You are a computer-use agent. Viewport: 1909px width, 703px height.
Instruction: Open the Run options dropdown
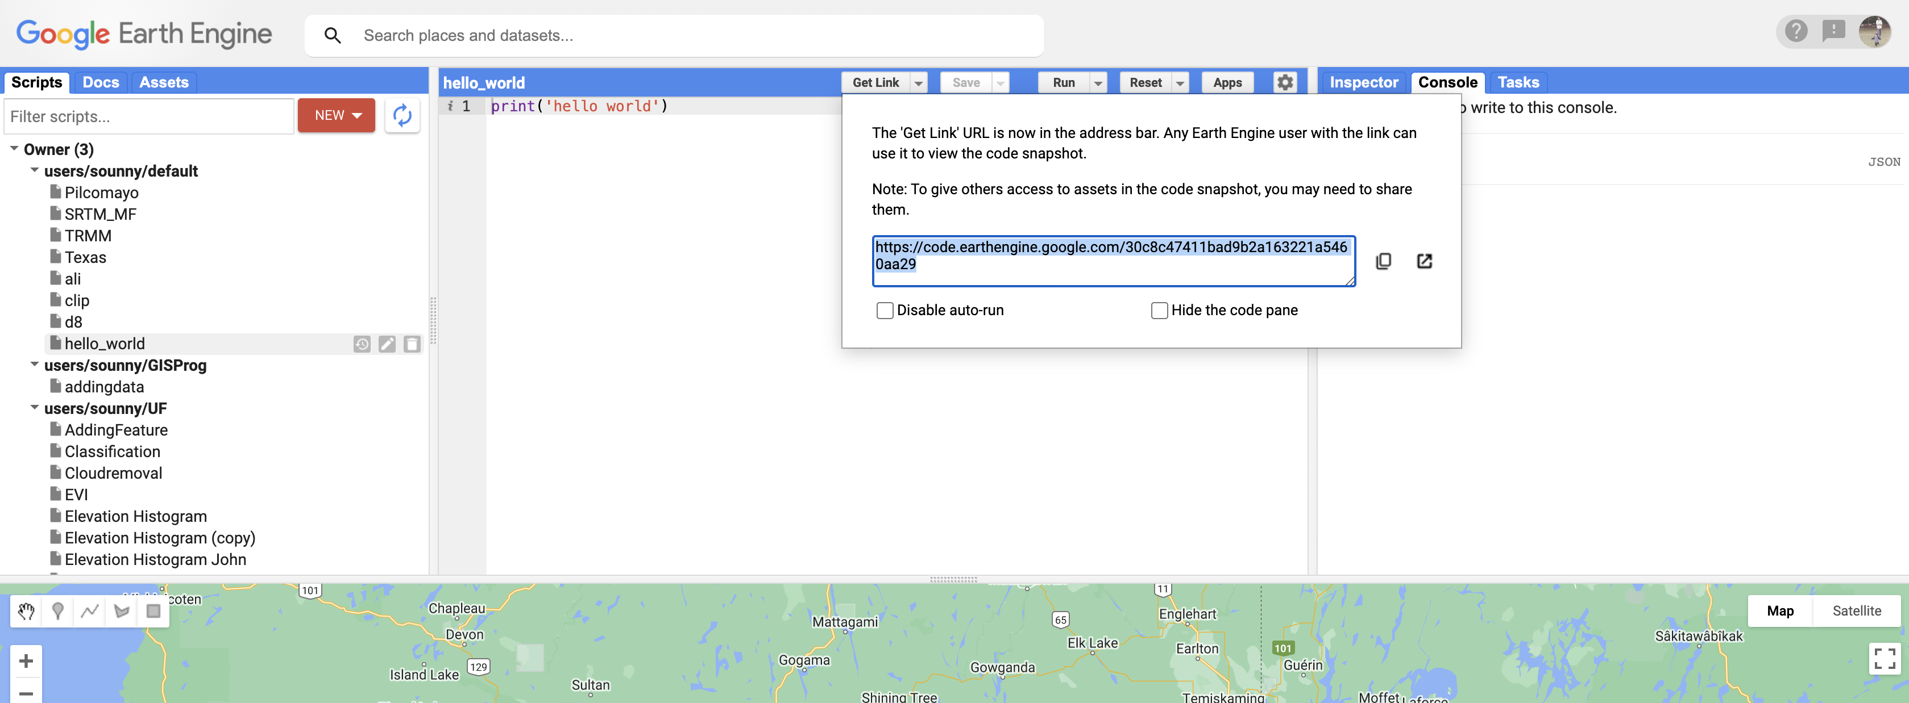tap(1098, 82)
